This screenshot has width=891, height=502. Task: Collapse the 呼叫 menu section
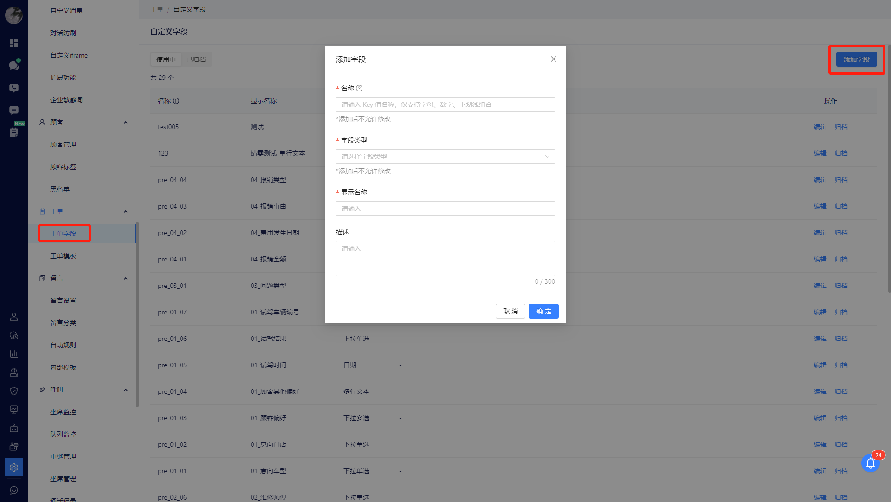click(126, 390)
